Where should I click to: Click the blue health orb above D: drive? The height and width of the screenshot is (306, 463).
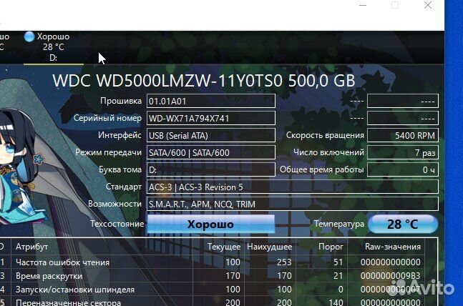click(29, 37)
